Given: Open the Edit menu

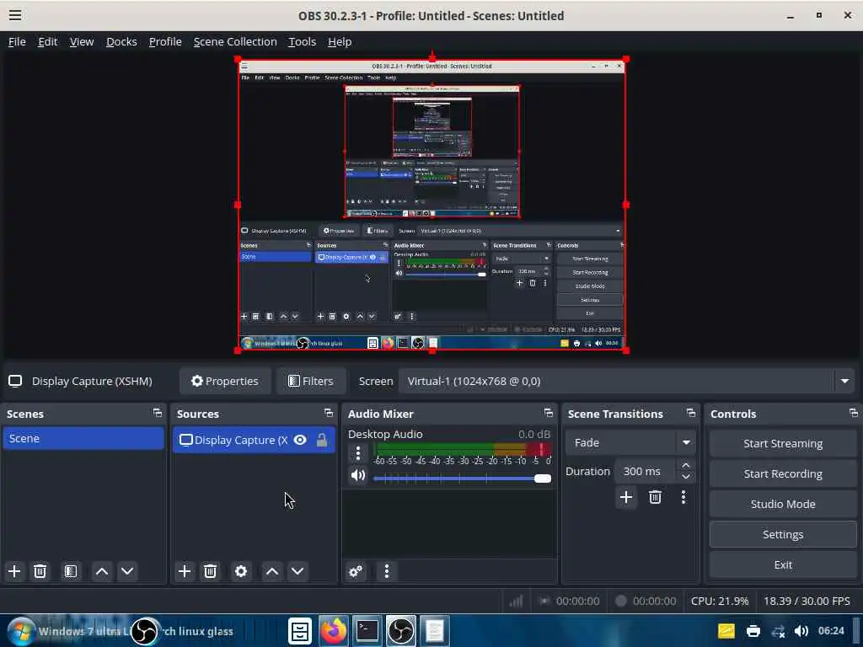Looking at the screenshot, I should pyautogui.click(x=47, y=41).
